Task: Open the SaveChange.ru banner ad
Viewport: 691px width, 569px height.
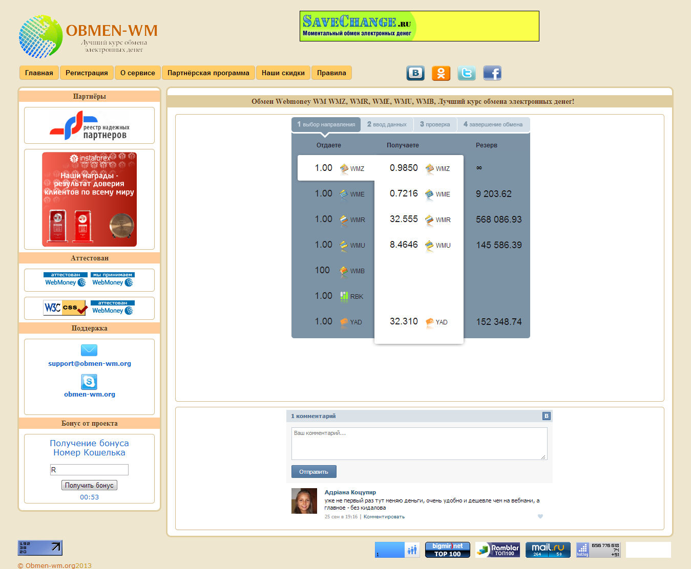Action: (x=420, y=26)
